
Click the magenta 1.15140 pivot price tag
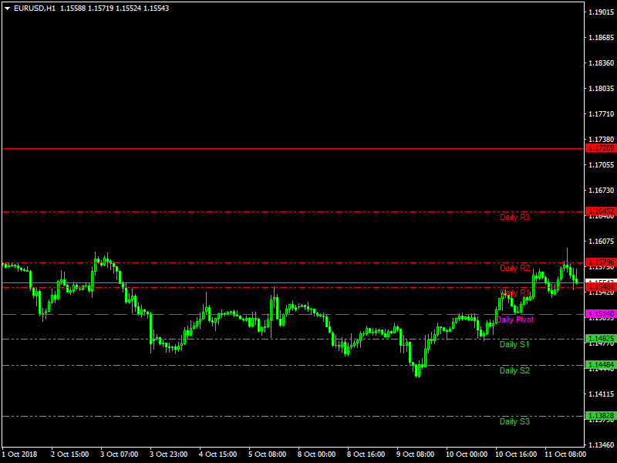point(601,314)
